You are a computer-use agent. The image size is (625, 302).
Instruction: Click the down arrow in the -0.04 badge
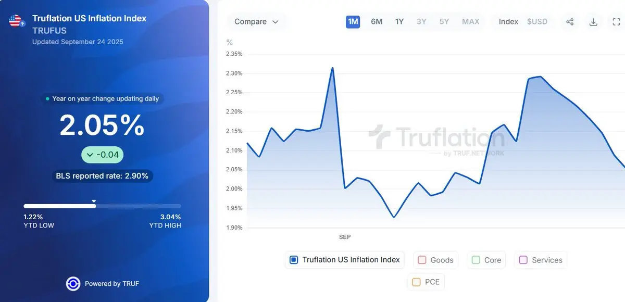pyautogui.click(x=90, y=155)
